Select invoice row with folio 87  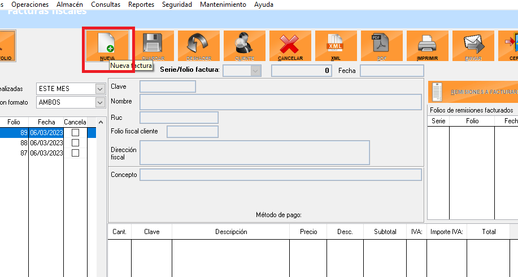pyautogui.click(x=48, y=153)
